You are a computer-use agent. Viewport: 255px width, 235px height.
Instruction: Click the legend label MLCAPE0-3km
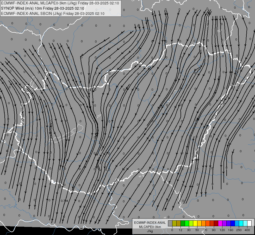pyautogui.click(x=150, y=227)
